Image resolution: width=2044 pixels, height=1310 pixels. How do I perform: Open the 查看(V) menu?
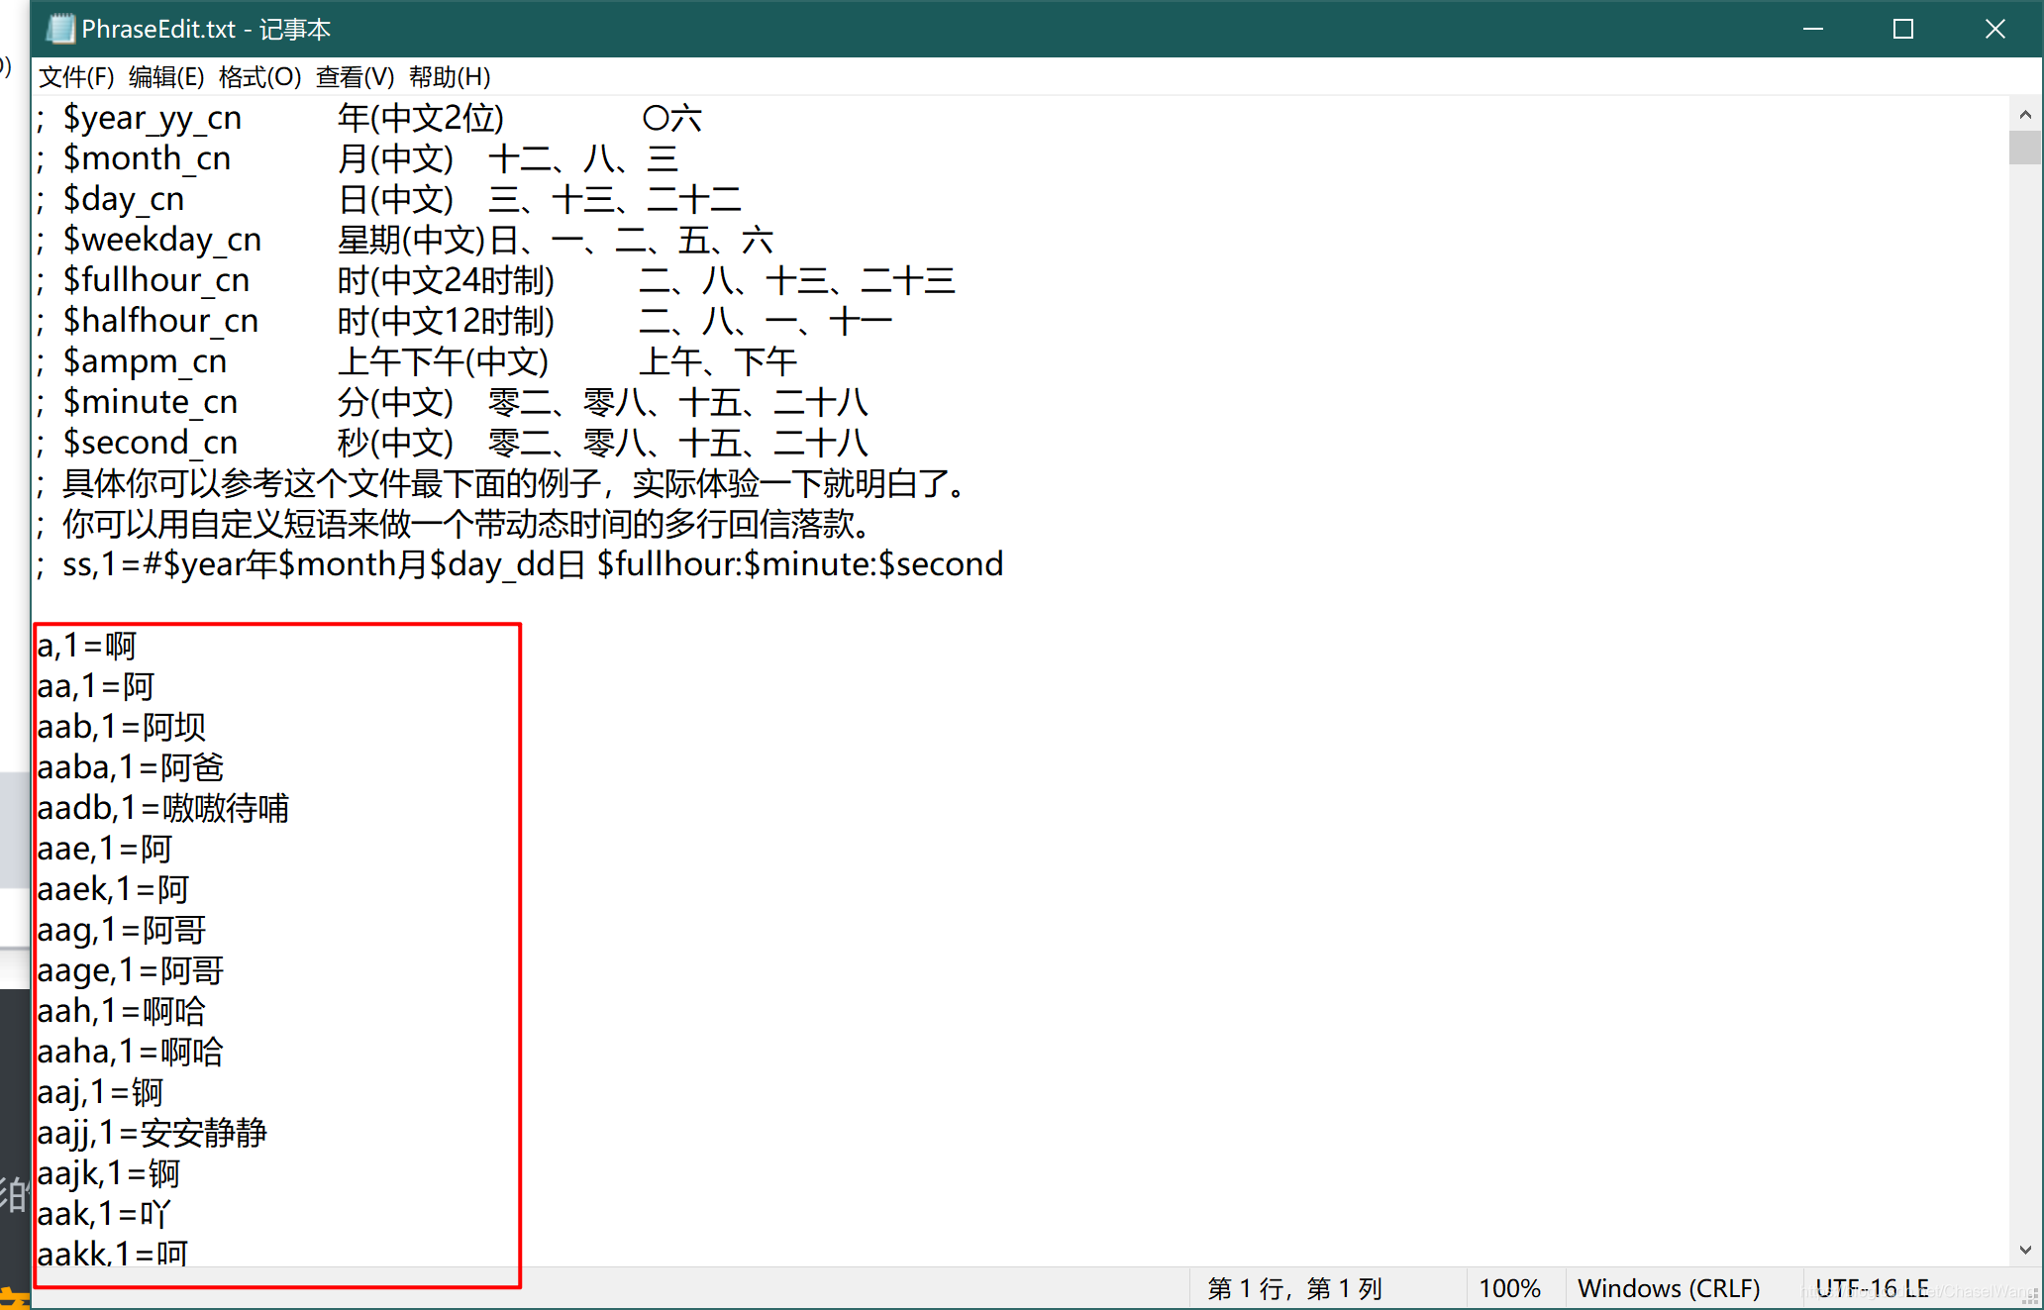click(x=355, y=77)
